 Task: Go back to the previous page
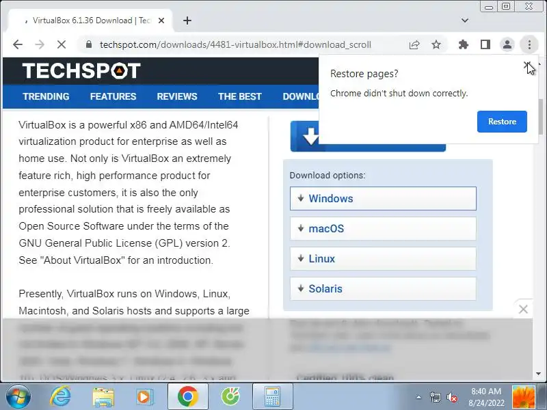pos(18,44)
